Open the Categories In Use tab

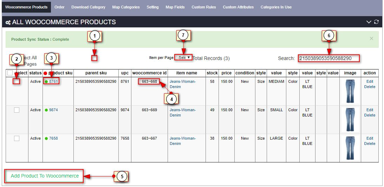pos(276,7)
